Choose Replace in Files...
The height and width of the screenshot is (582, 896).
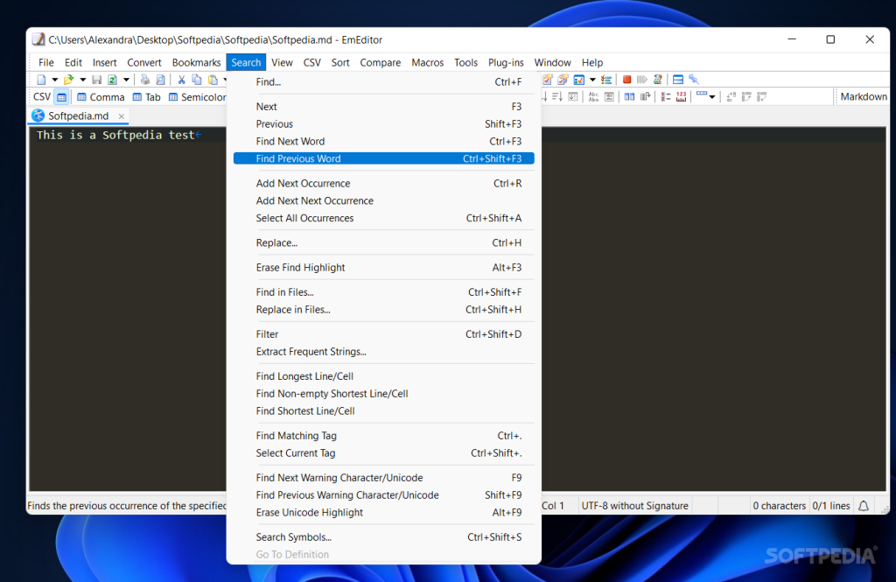click(x=383, y=309)
